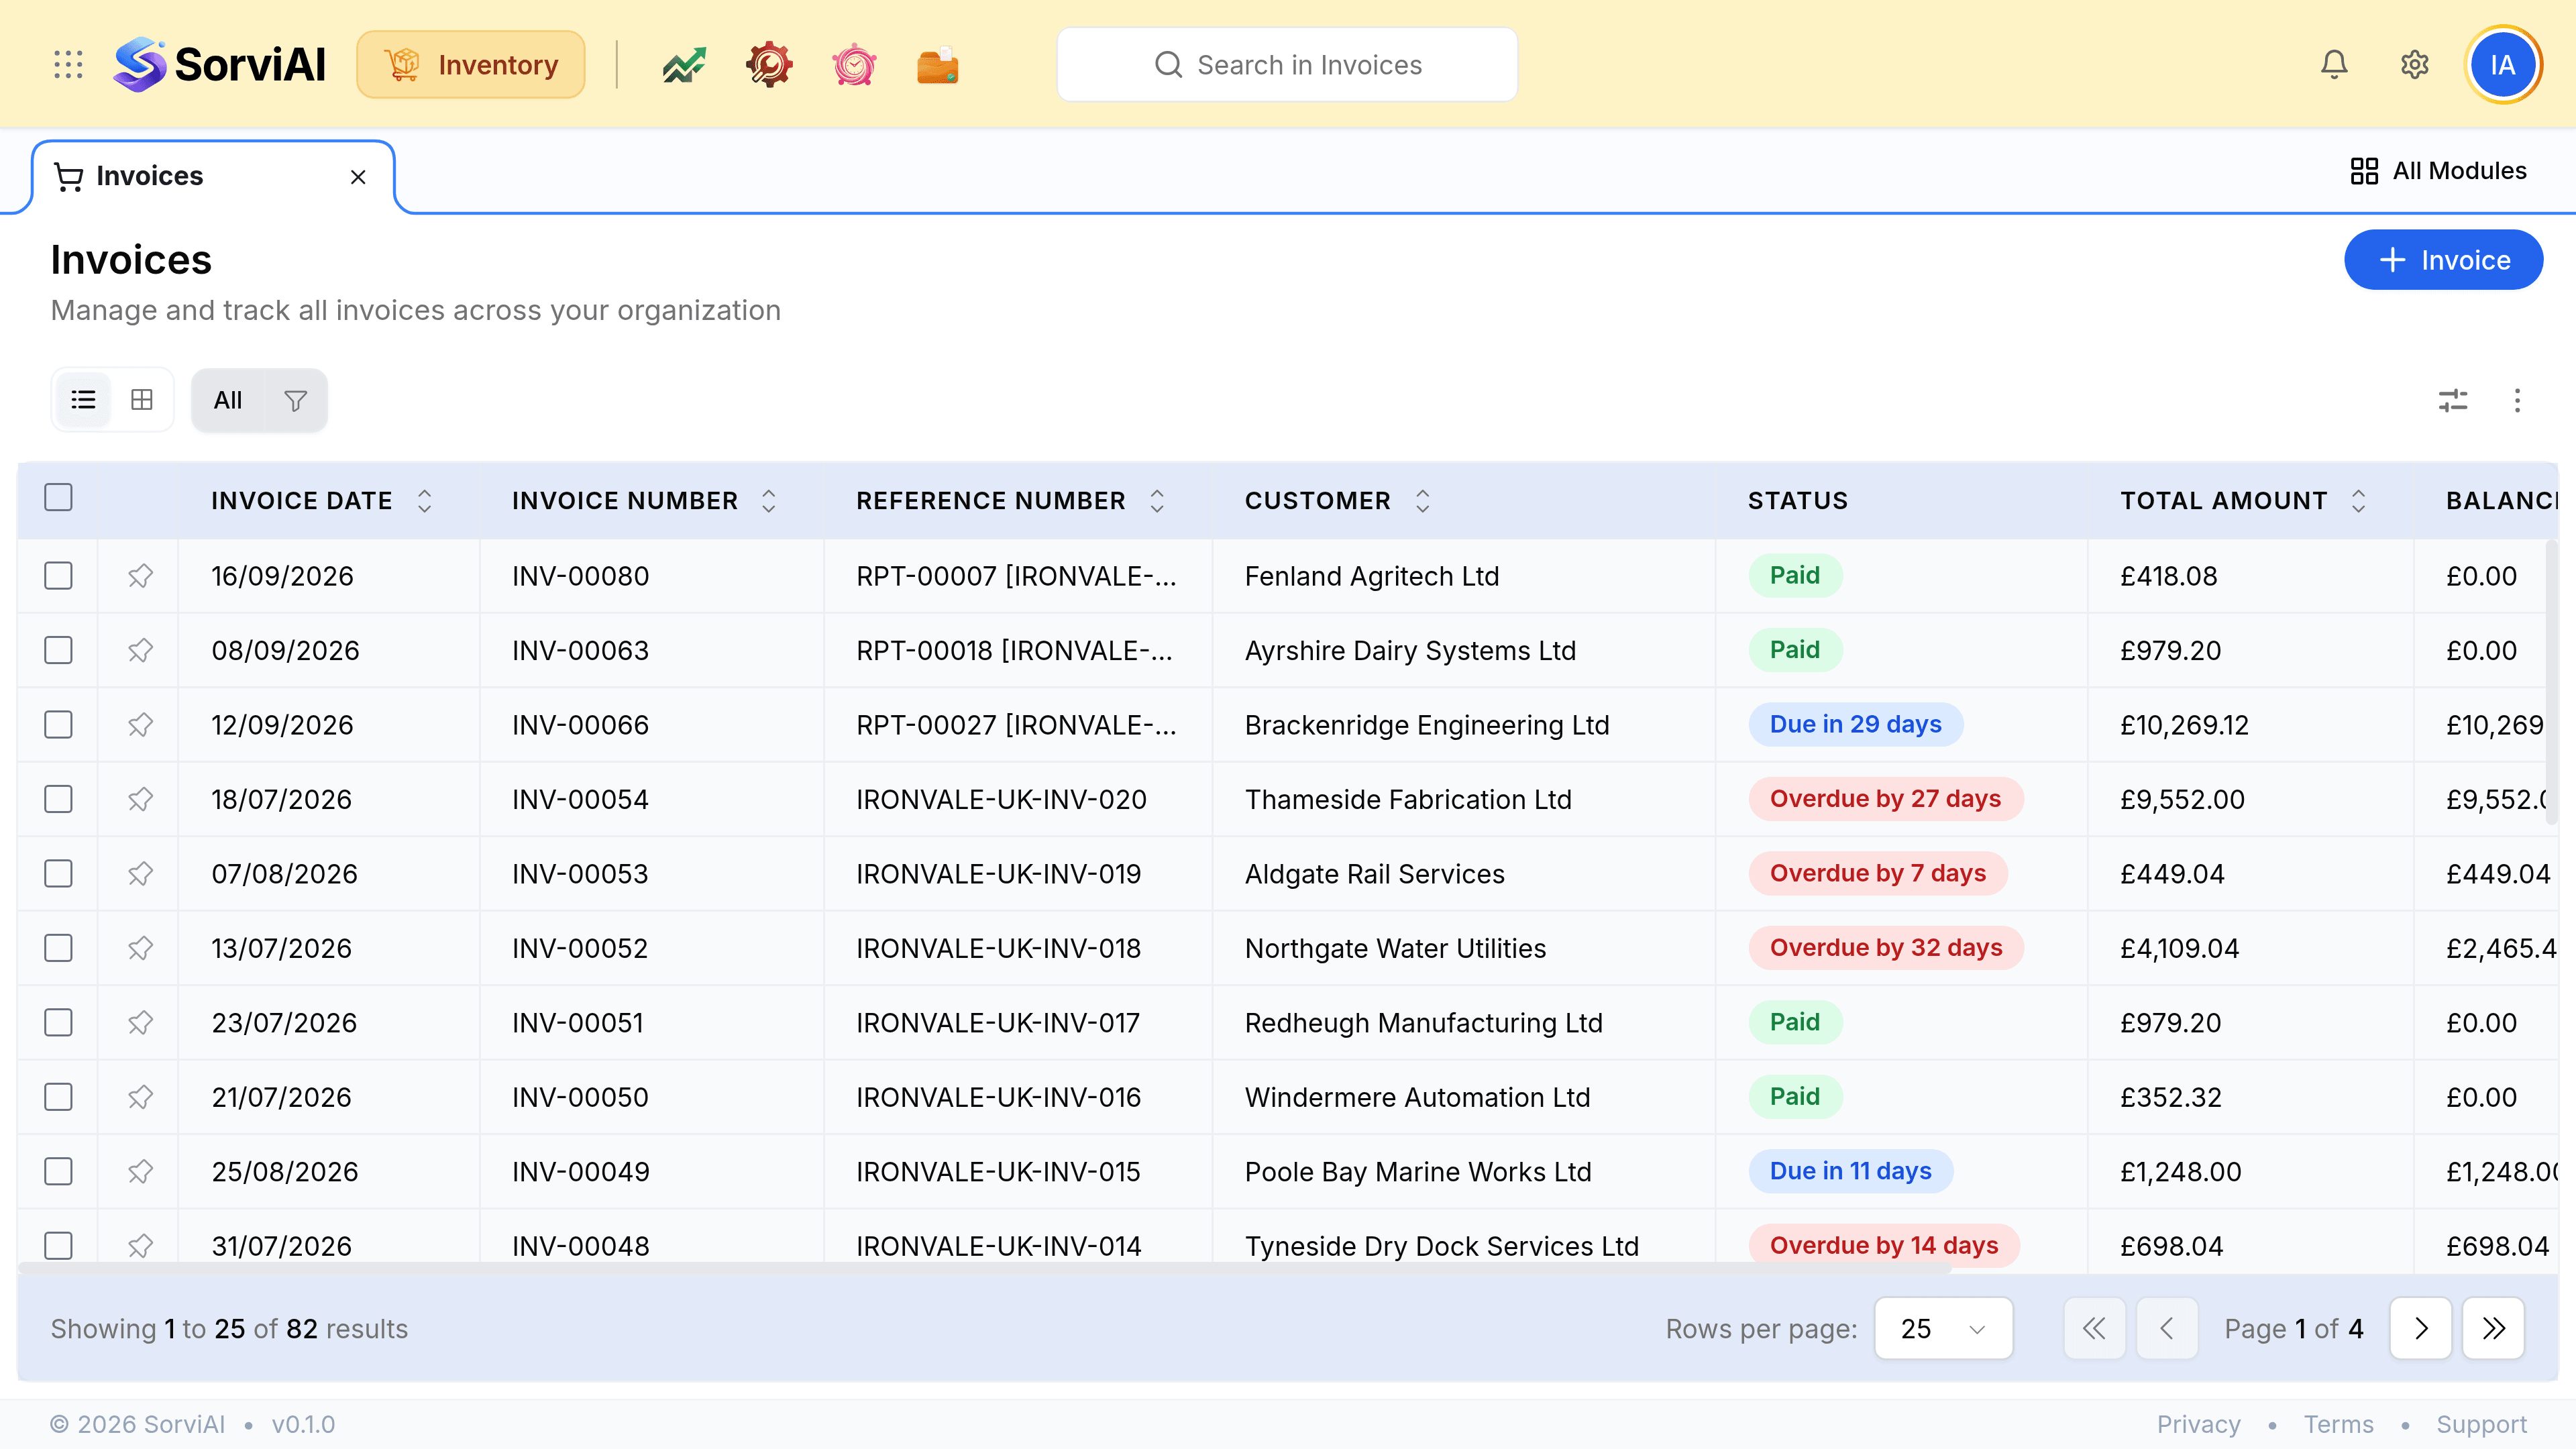Sort by Reference Number
Screen dimensions: 2576x1449
tap(1157, 501)
